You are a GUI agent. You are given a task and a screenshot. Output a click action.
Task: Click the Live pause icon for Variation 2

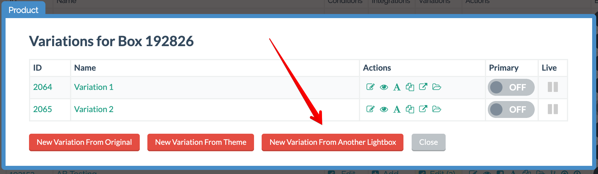(x=553, y=109)
